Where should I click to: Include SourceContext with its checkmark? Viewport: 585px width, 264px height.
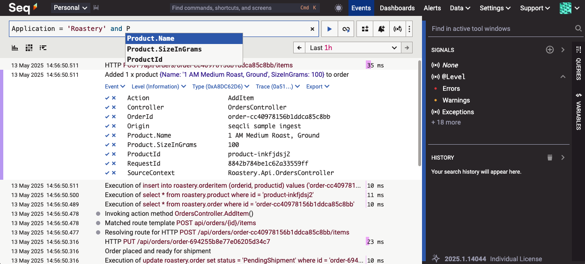(x=108, y=173)
